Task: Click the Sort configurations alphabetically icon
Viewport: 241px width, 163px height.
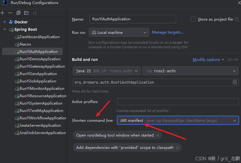Action: tap(34, 13)
